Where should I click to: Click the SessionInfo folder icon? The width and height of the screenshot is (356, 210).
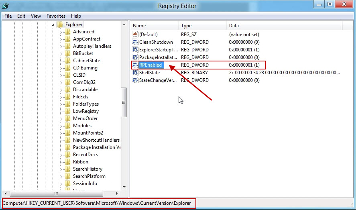click(67, 183)
